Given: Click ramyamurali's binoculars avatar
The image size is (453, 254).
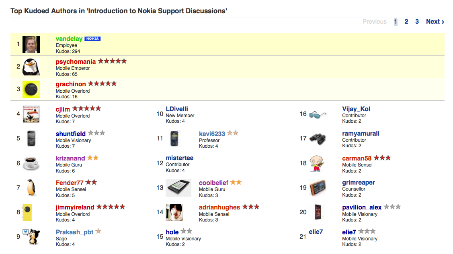Looking at the screenshot, I should 317,138.
